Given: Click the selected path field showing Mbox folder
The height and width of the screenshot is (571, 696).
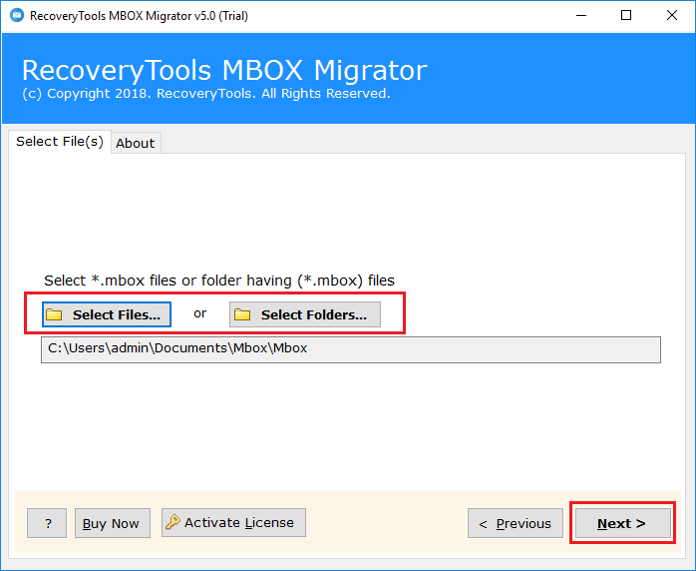Looking at the screenshot, I should pos(351,349).
